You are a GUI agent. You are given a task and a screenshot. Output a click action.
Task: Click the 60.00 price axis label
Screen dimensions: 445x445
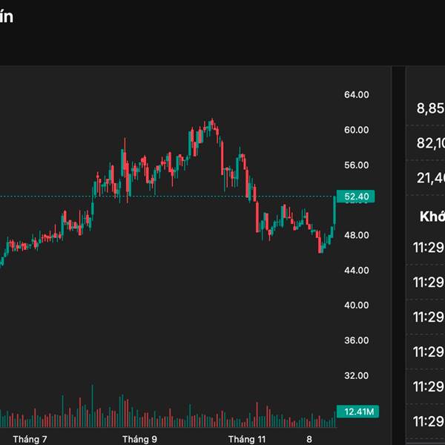(357, 130)
